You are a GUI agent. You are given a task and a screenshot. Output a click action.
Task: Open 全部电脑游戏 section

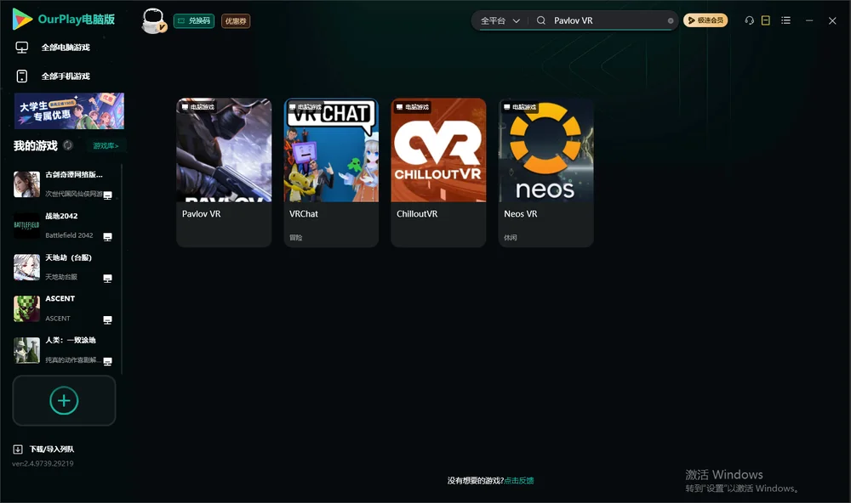click(x=66, y=48)
